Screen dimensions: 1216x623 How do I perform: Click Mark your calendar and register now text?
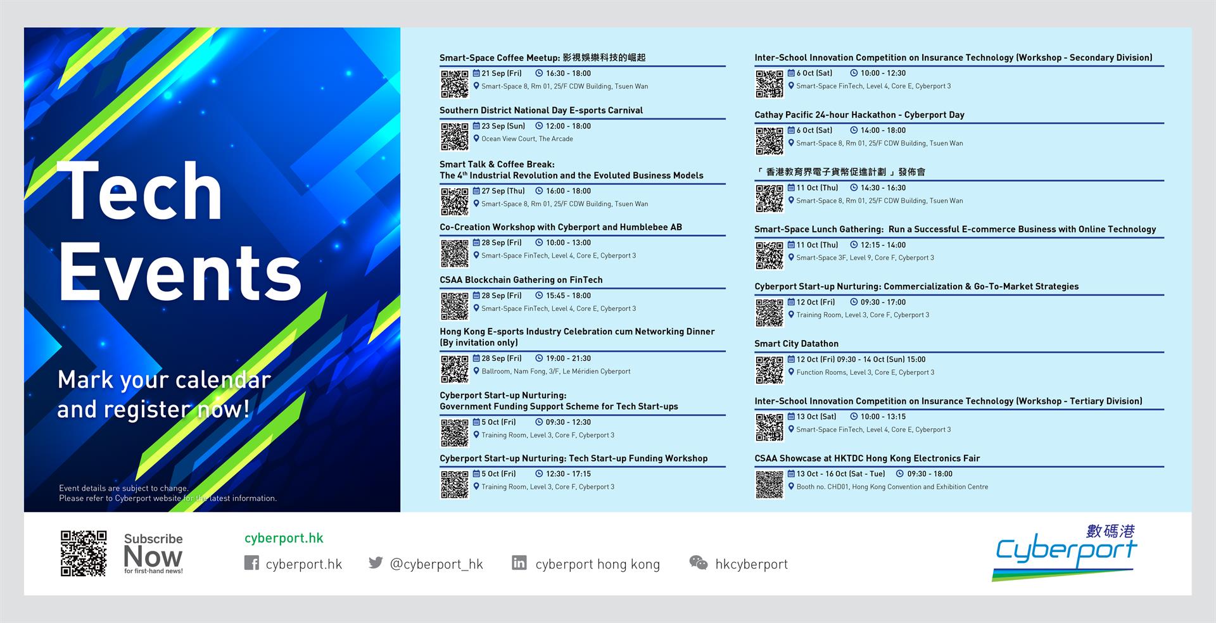tap(164, 394)
